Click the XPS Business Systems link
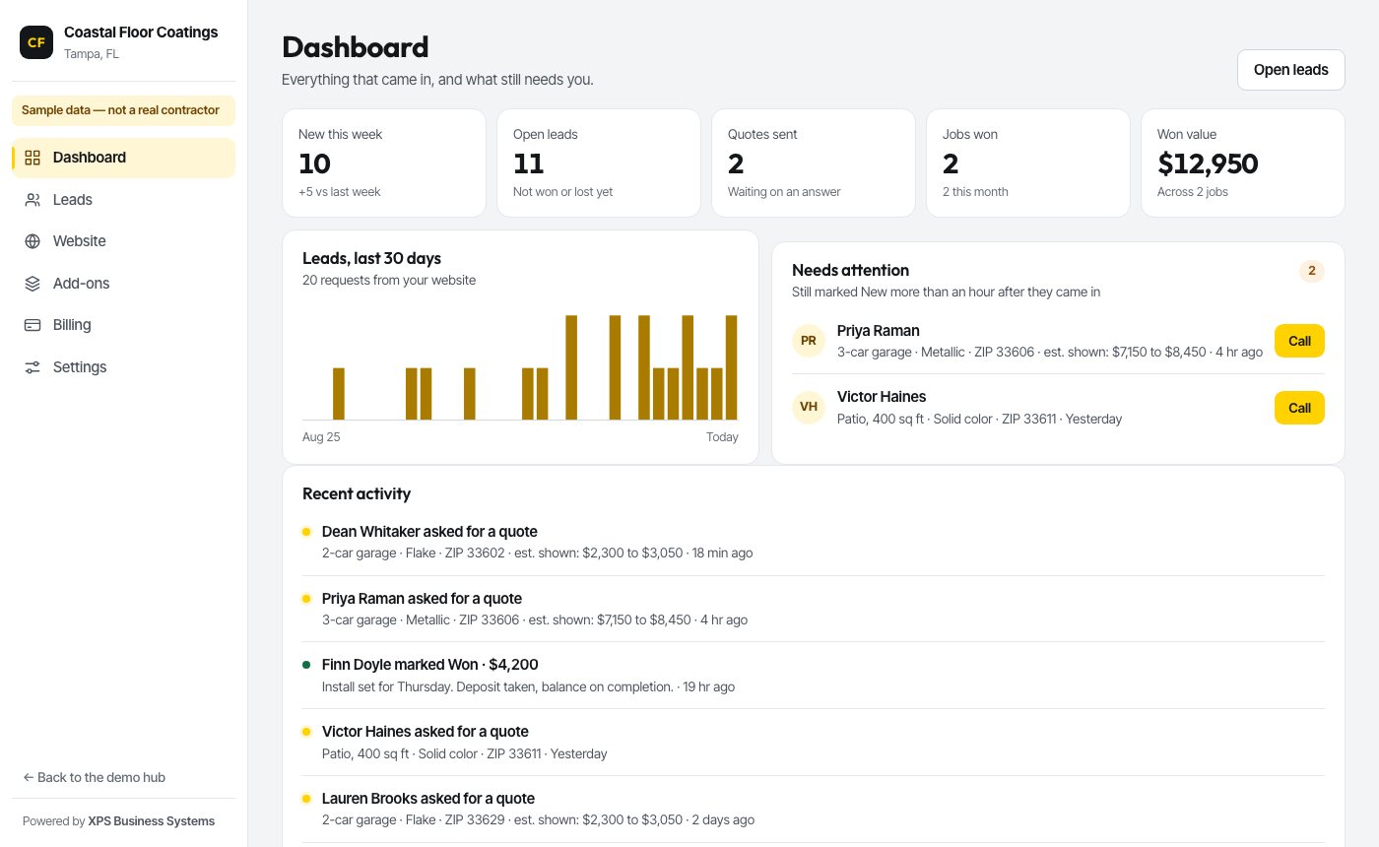 (152, 821)
